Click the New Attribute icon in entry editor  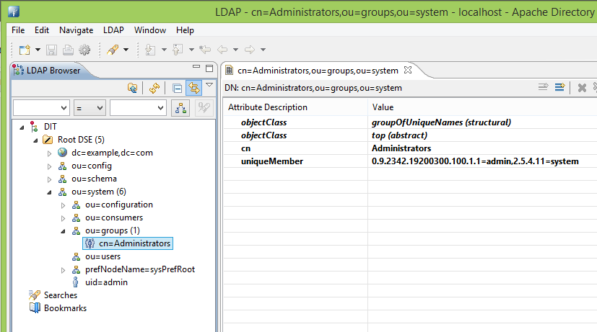click(x=544, y=87)
